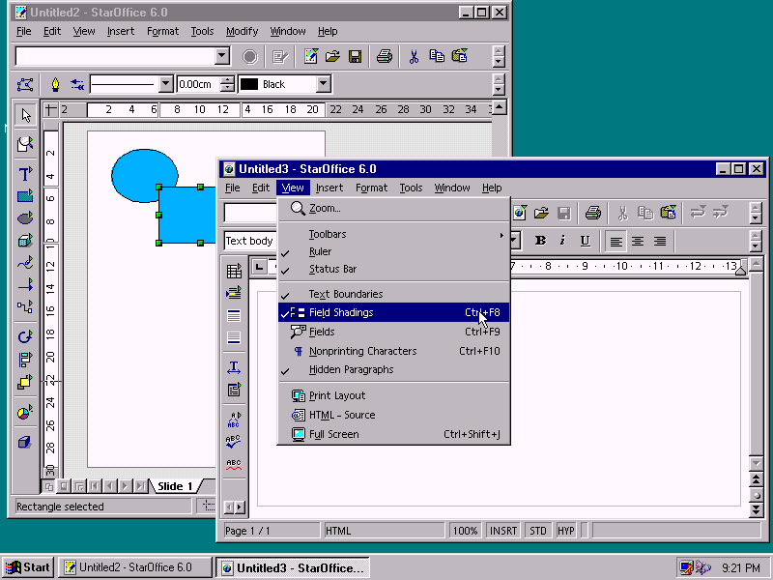Increase line width with the up spinner arrow
This screenshot has width=773, height=580.
point(227,80)
